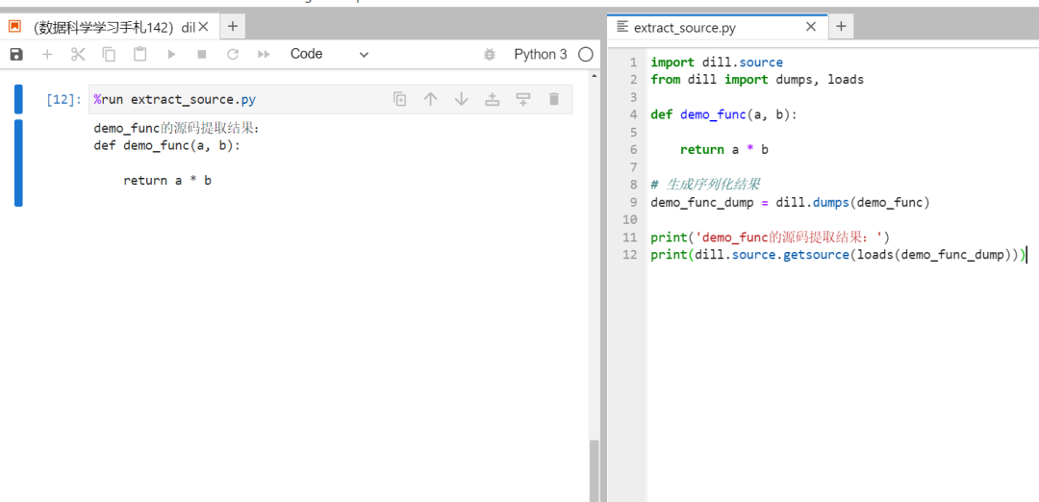Click the line with dill.source.getsource call
Viewport: 1039px width, 502px height.
[x=838, y=255]
